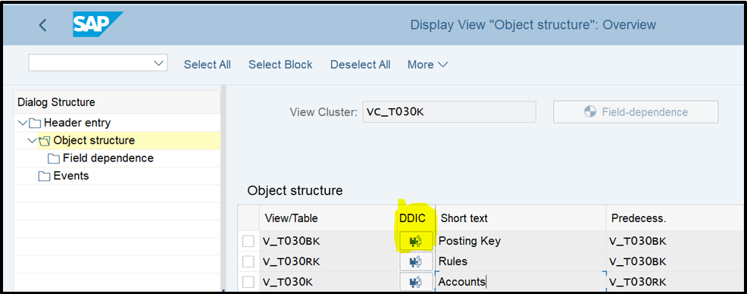
Task: Click the Accounts short text cell
Action: pos(520,282)
